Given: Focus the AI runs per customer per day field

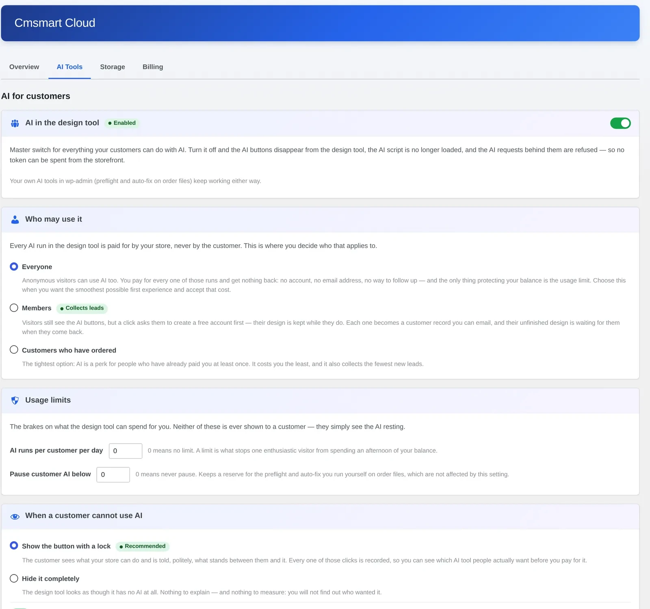Looking at the screenshot, I should click(126, 451).
